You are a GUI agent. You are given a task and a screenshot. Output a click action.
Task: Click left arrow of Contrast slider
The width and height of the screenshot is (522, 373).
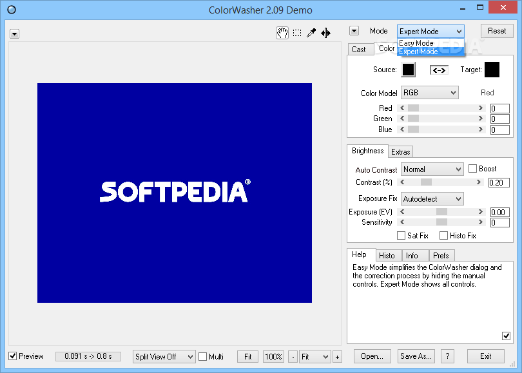[x=402, y=182]
